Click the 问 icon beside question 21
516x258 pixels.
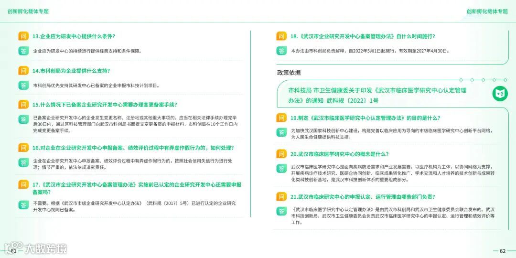pos(281,197)
